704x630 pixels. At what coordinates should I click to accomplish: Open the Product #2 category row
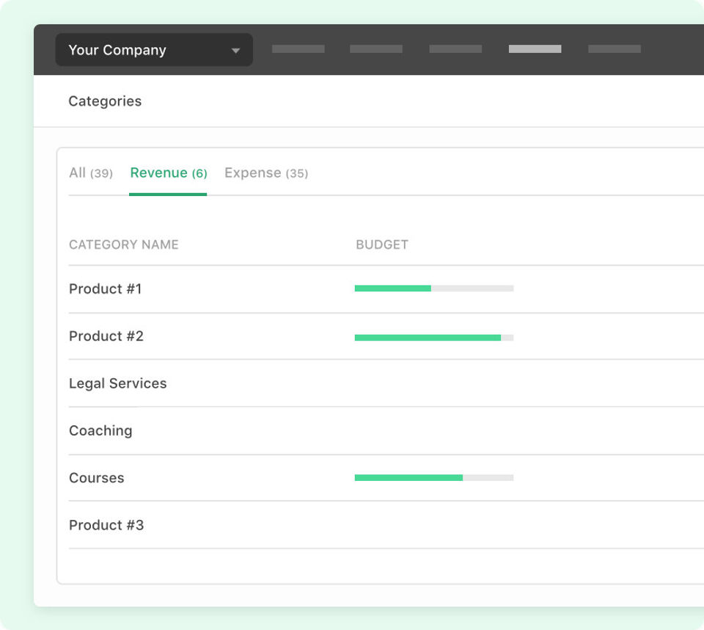[x=106, y=336]
